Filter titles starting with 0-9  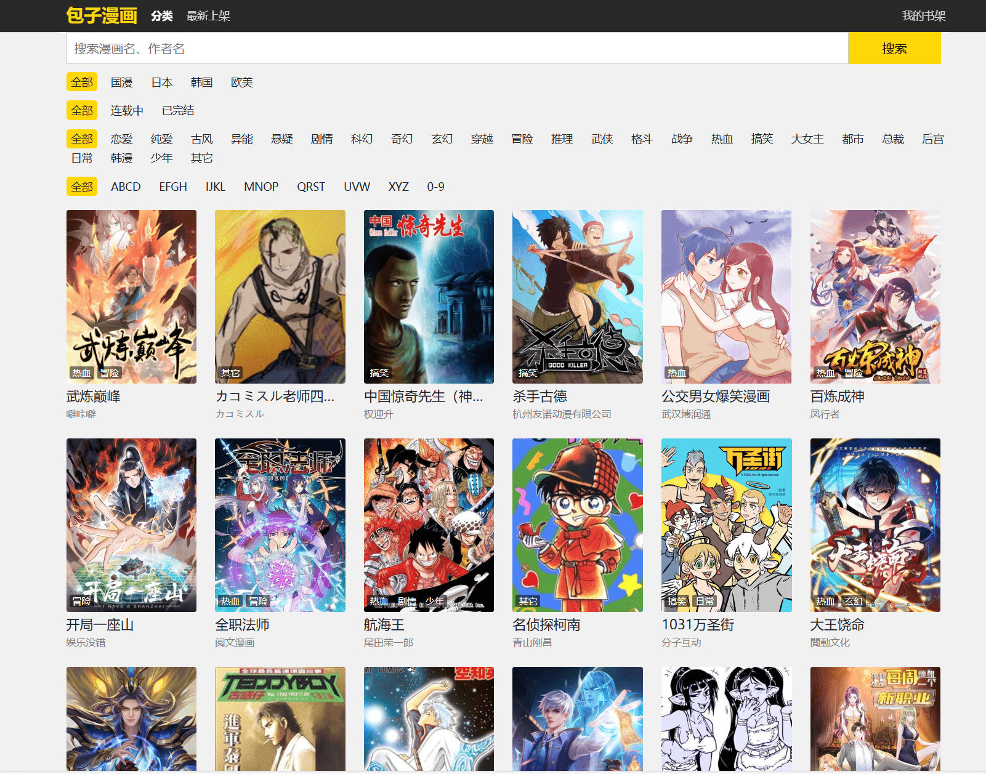point(436,187)
